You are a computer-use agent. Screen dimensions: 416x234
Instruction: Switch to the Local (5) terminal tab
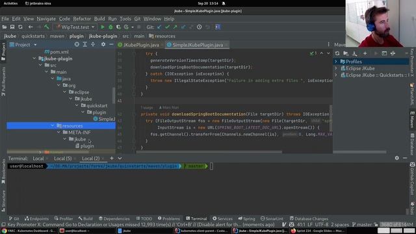click(x=63, y=159)
